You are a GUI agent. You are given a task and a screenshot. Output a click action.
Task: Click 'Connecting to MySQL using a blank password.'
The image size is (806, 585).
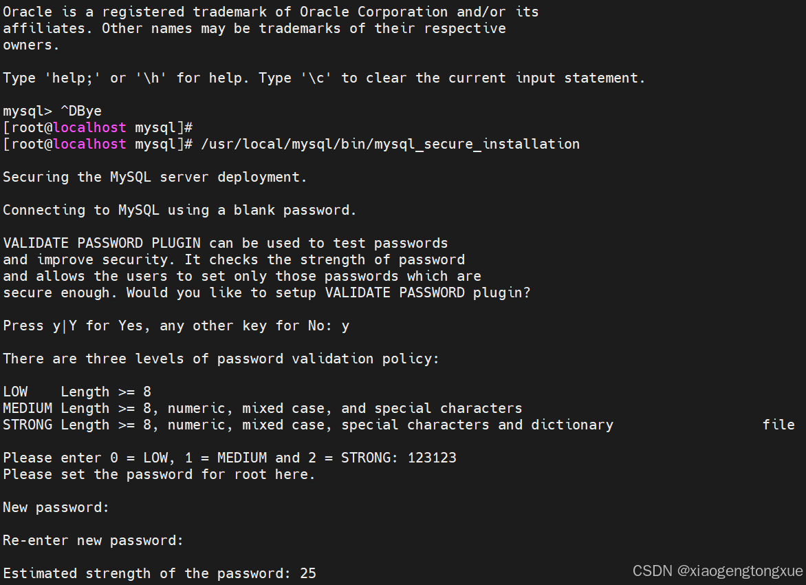(179, 211)
